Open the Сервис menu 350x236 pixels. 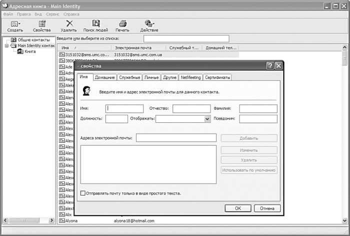click(52, 14)
